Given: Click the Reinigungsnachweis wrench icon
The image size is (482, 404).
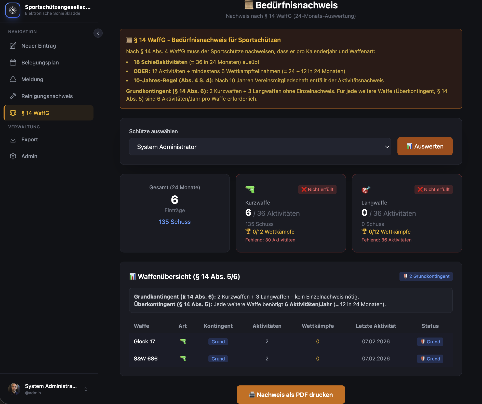Looking at the screenshot, I should pyautogui.click(x=13, y=96).
